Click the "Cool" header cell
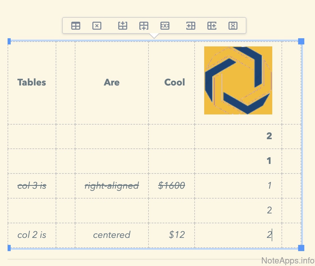 click(x=175, y=82)
